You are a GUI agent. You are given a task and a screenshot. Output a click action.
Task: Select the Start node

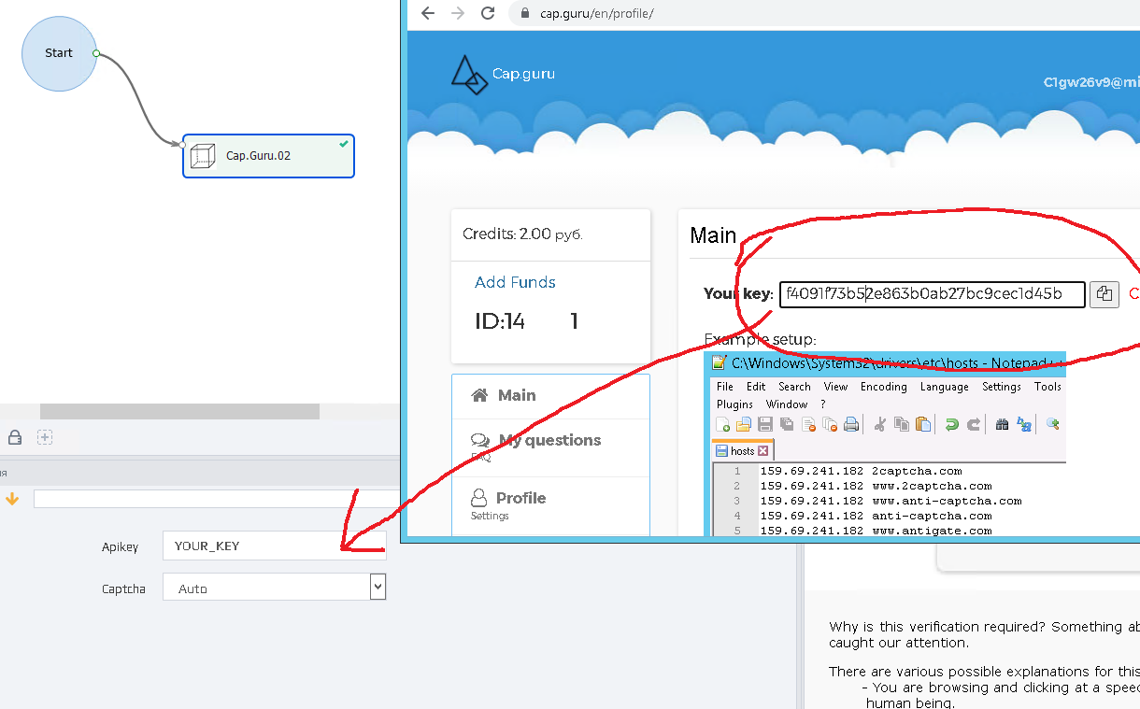pyautogui.click(x=59, y=53)
